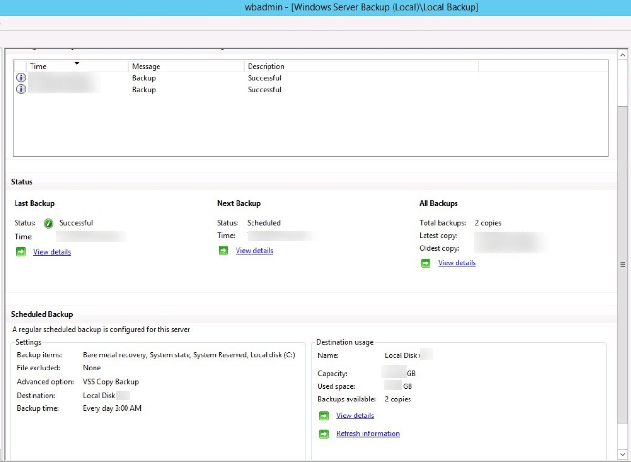Open View details link under Destination usage
Viewport: 631px width, 462px height.
click(x=355, y=416)
